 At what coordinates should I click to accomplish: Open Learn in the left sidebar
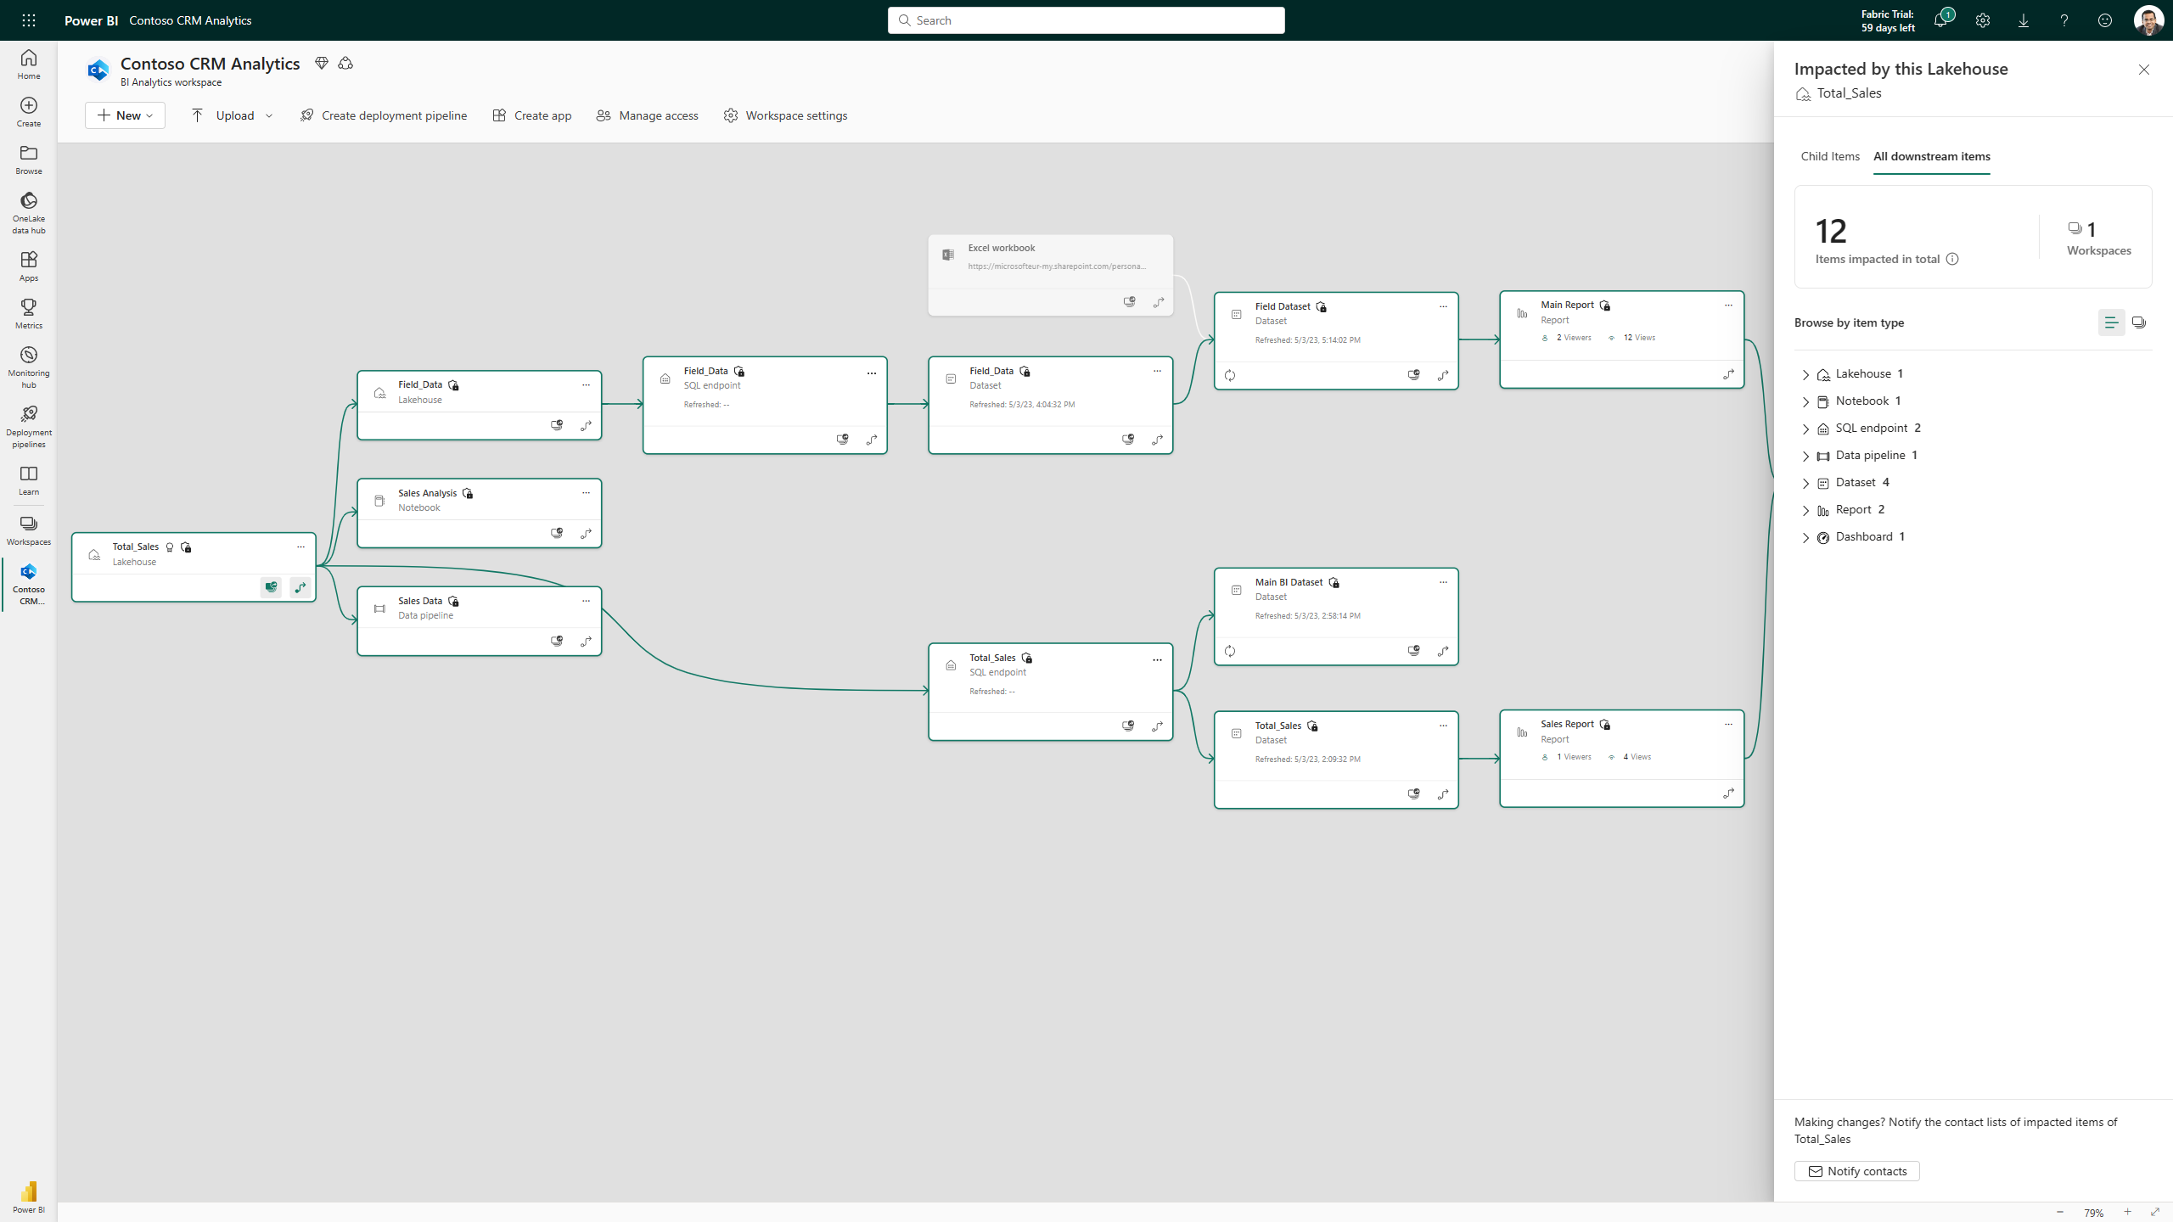point(29,480)
